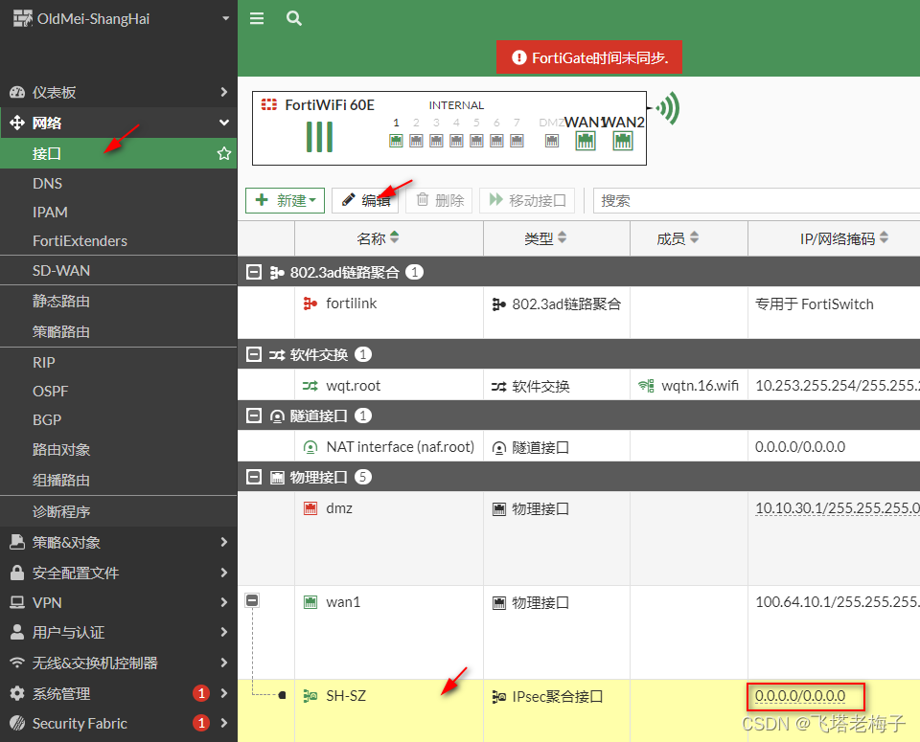Expand the VPN menu
Image resolution: width=920 pixels, height=742 pixels.
[x=119, y=602]
